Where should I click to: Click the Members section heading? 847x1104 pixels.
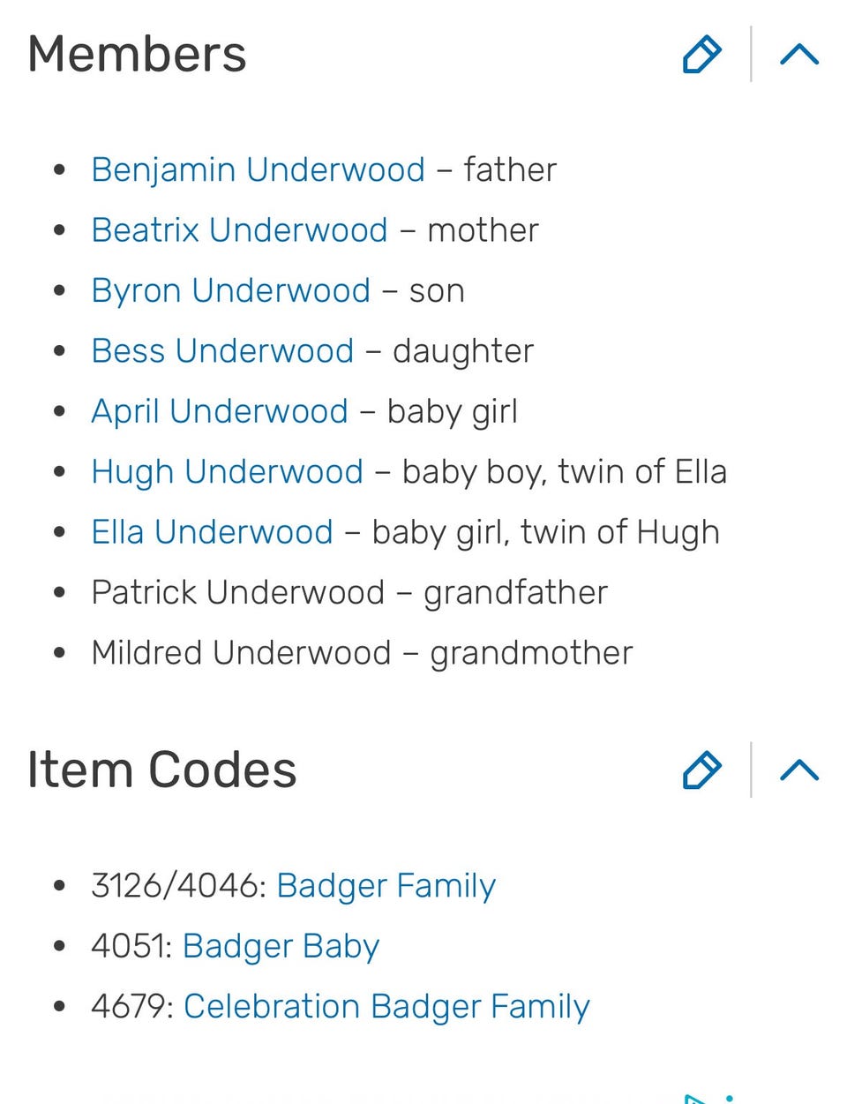(138, 55)
